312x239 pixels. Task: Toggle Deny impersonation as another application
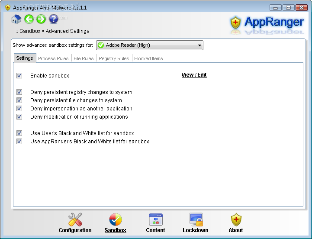point(19,109)
